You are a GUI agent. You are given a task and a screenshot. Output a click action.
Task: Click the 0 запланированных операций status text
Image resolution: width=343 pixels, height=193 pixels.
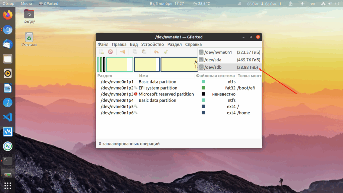(x=129, y=144)
